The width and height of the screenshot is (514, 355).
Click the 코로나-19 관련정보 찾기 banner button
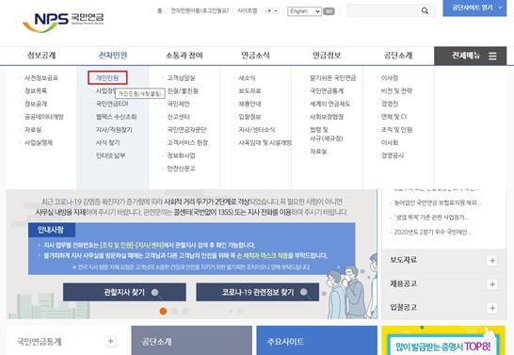tap(257, 292)
